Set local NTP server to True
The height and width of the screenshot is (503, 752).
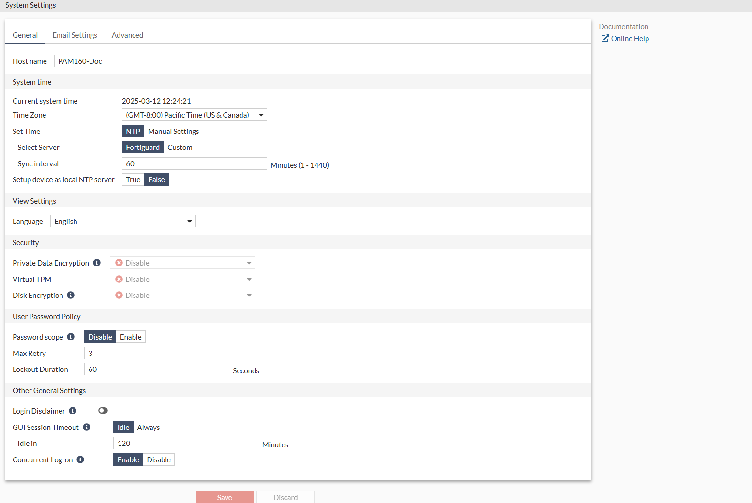point(133,179)
